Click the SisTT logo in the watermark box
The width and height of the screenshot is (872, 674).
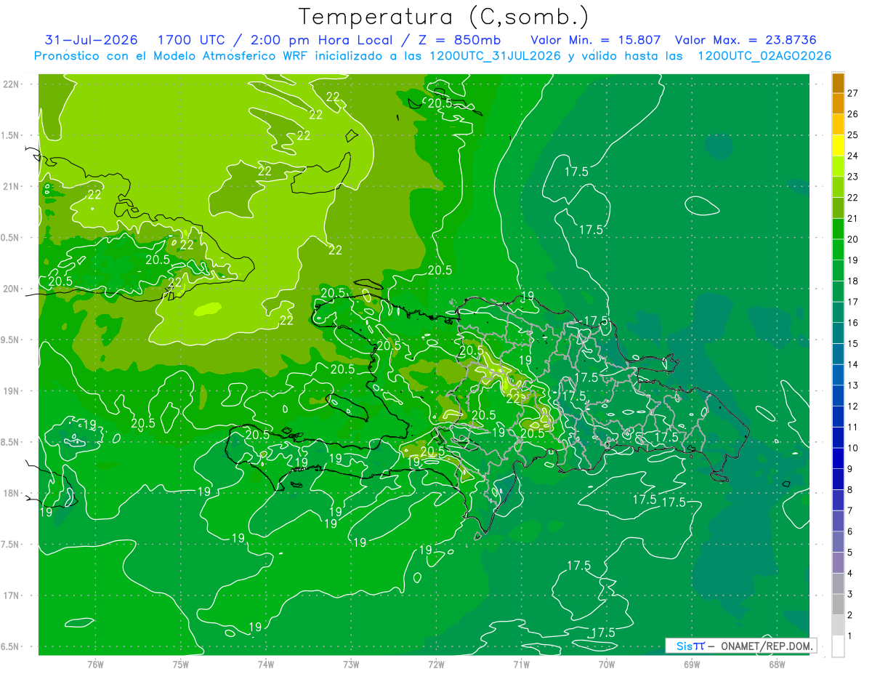click(690, 646)
